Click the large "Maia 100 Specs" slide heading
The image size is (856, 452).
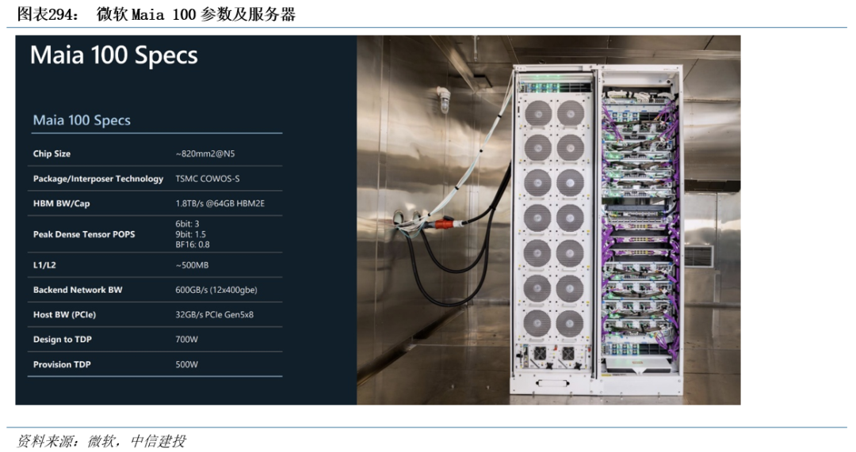(113, 55)
